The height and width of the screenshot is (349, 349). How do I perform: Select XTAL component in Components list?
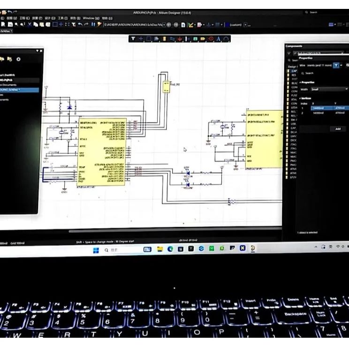pyautogui.click(x=294, y=99)
